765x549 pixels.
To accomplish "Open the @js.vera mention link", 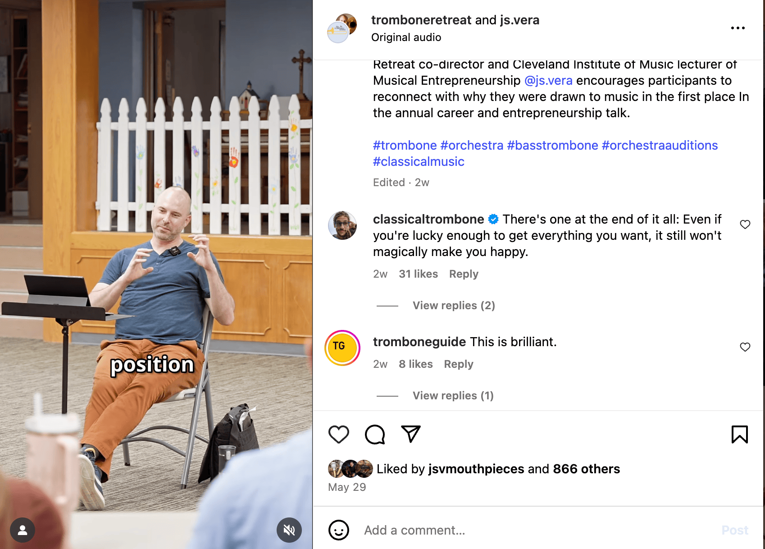I will 548,81.
